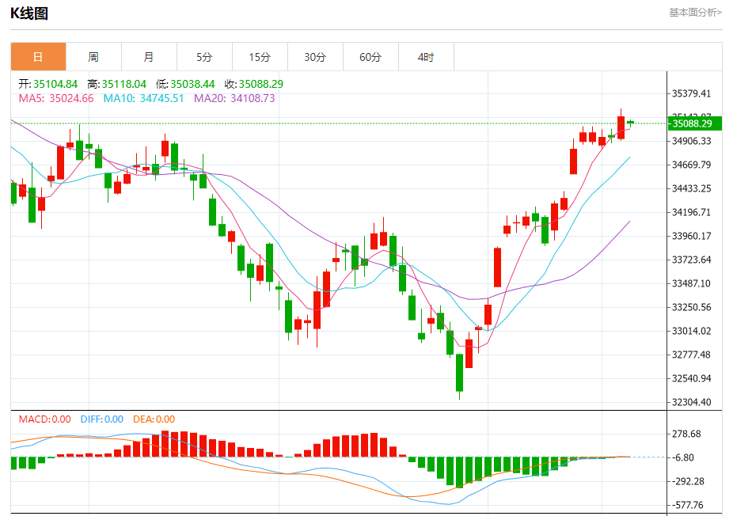This screenshot has width=733, height=516.
Task: Click the 开:35104.84 open value
Action: click(48, 84)
